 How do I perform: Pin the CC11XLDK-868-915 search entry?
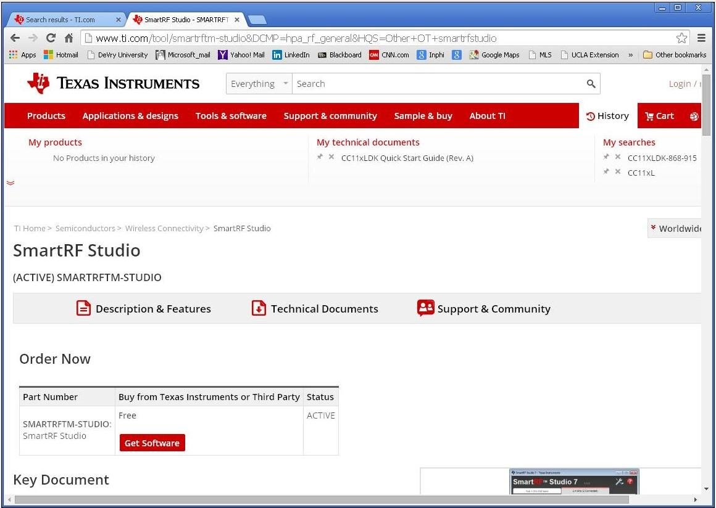pyautogui.click(x=606, y=157)
